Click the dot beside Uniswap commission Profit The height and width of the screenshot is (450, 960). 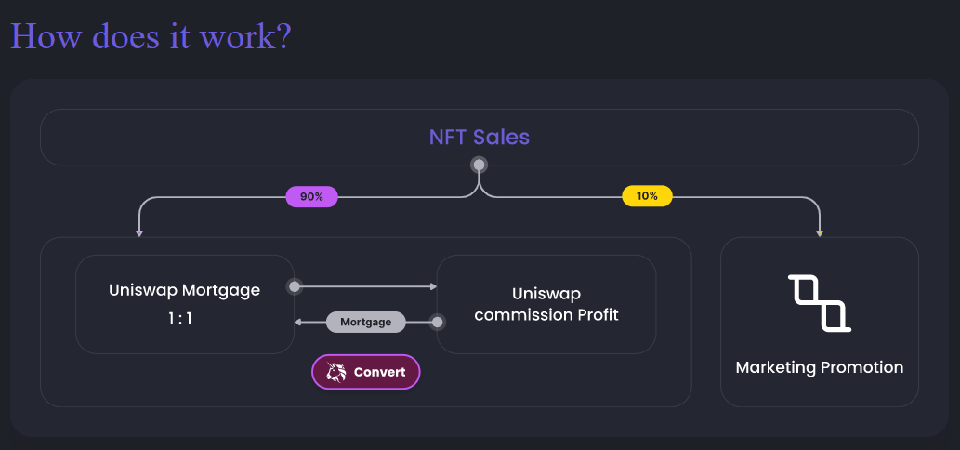437,322
